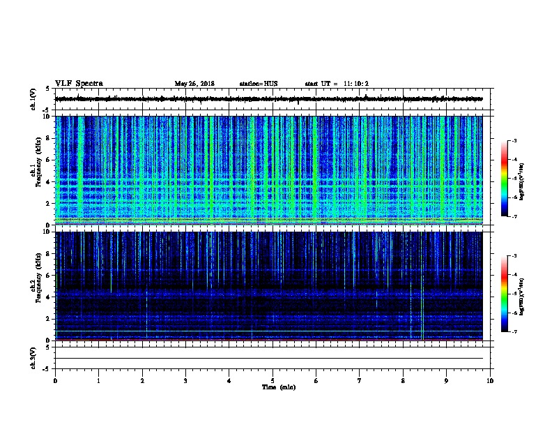Screen dimensions: 552x427
Task: Click the ch.2 spectrogram panel
Action: (x=268, y=286)
